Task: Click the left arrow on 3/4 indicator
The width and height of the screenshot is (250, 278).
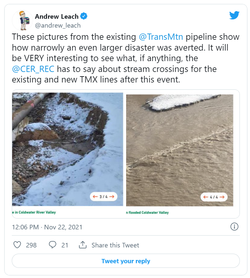Action: [x=95, y=197]
